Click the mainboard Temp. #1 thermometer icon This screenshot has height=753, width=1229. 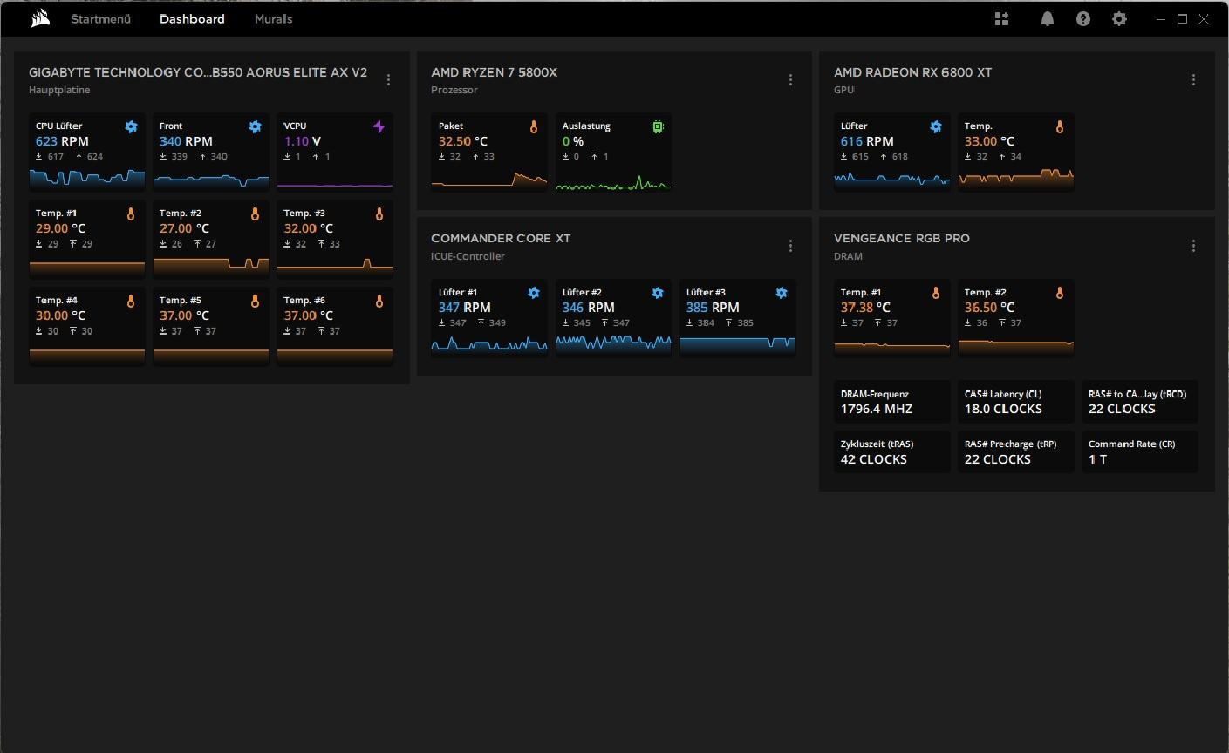pos(131,214)
